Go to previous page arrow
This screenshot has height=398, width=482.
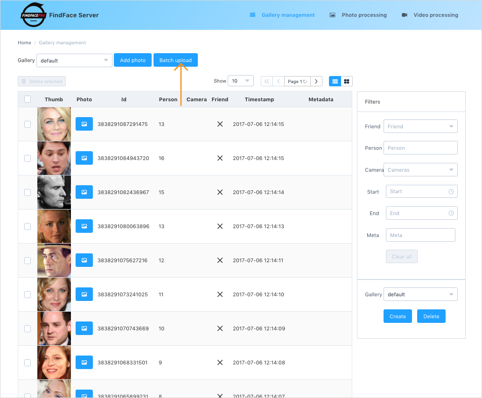click(x=279, y=82)
